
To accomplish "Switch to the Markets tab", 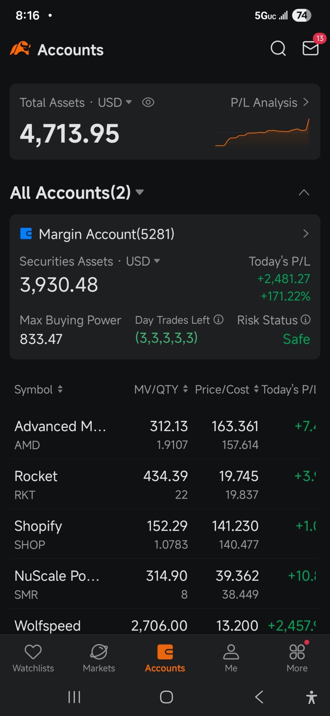I will [x=99, y=658].
